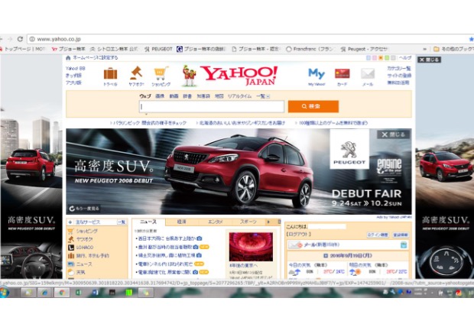Open the 主なサービス 一覧 list
This screenshot has height=324, width=474.
click(x=122, y=222)
